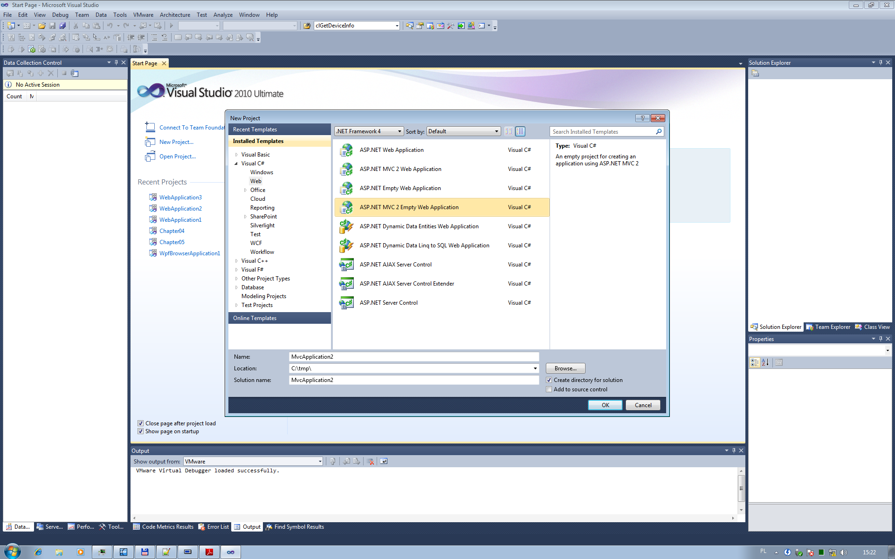The height and width of the screenshot is (559, 895).
Task: Open the Sort by Default dropdown
Action: tap(464, 131)
